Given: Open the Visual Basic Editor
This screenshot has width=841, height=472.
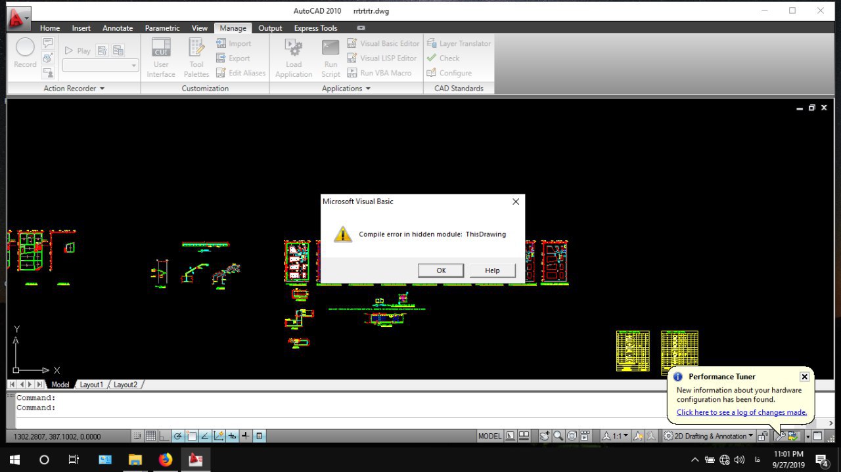Looking at the screenshot, I should [x=383, y=43].
